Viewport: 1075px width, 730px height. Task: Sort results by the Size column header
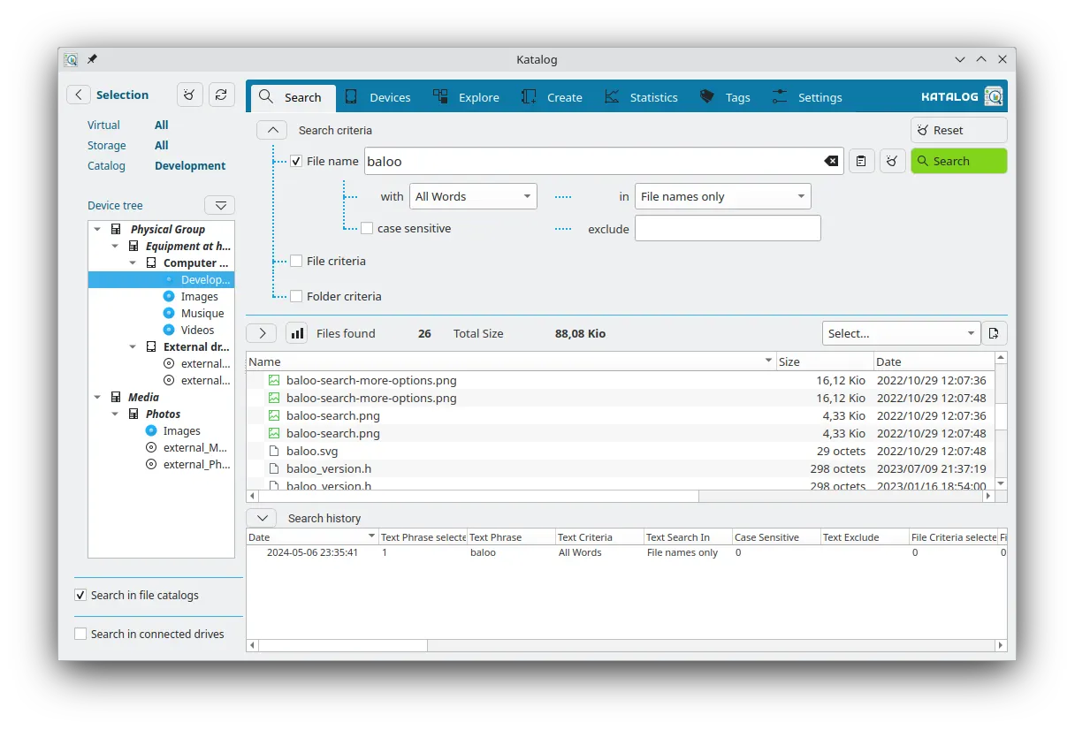[825, 361]
